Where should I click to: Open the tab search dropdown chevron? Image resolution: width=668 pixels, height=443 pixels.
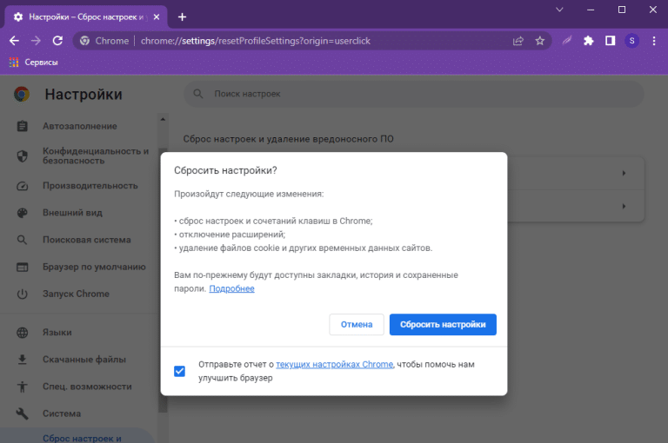coord(560,10)
